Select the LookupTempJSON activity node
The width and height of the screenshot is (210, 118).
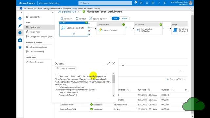click(x=73, y=29)
